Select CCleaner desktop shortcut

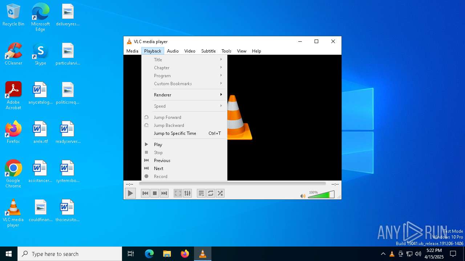[13, 54]
